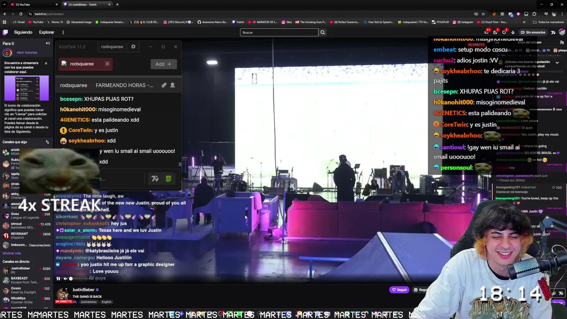Open BAXBEAST channel in live channels

click(x=27, y=280)
